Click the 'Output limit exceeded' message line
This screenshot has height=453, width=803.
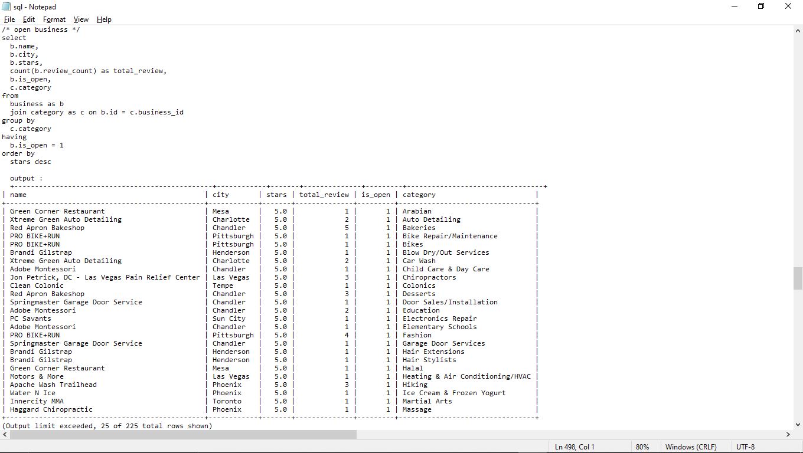107,426
